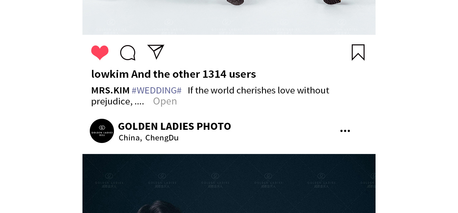Share post using paper plane icon
The height and width of the screenshot is (213, 458).
pos(156,52)
